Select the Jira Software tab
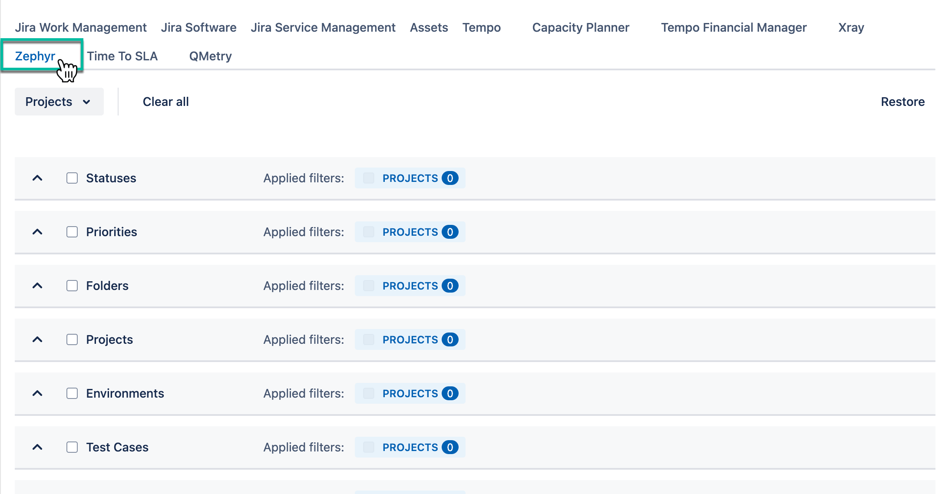The width and height of the screenshot is (945, 494). pyautogui.click(x=198, y=27)
